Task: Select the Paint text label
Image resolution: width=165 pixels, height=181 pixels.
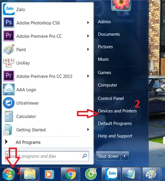Action: (x=21, y=50)
